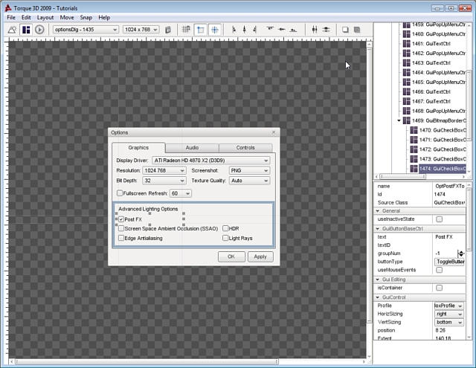Click the Apply button
Screen dimensions: 476x368
click(260, 256)
